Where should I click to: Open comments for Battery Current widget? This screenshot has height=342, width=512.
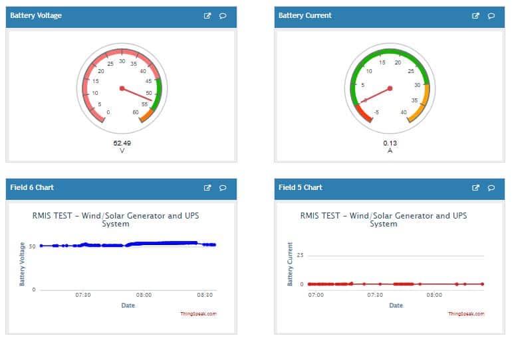491,16
